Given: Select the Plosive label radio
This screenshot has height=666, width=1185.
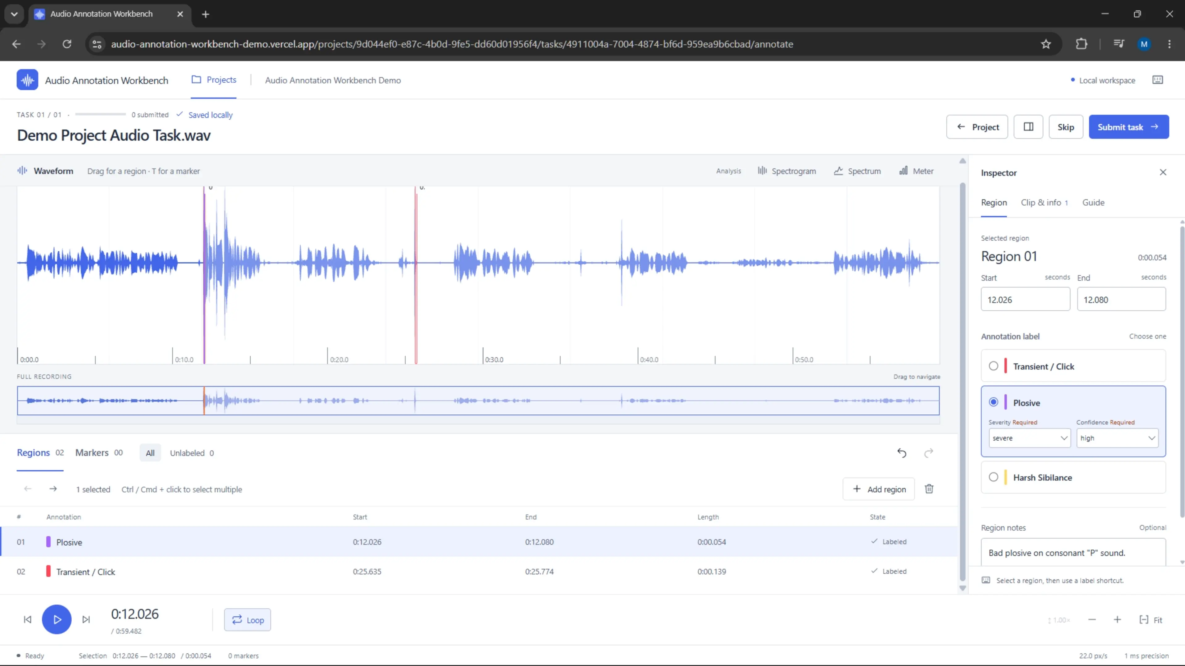Looking at the screenshot, I should pos(994,403).
